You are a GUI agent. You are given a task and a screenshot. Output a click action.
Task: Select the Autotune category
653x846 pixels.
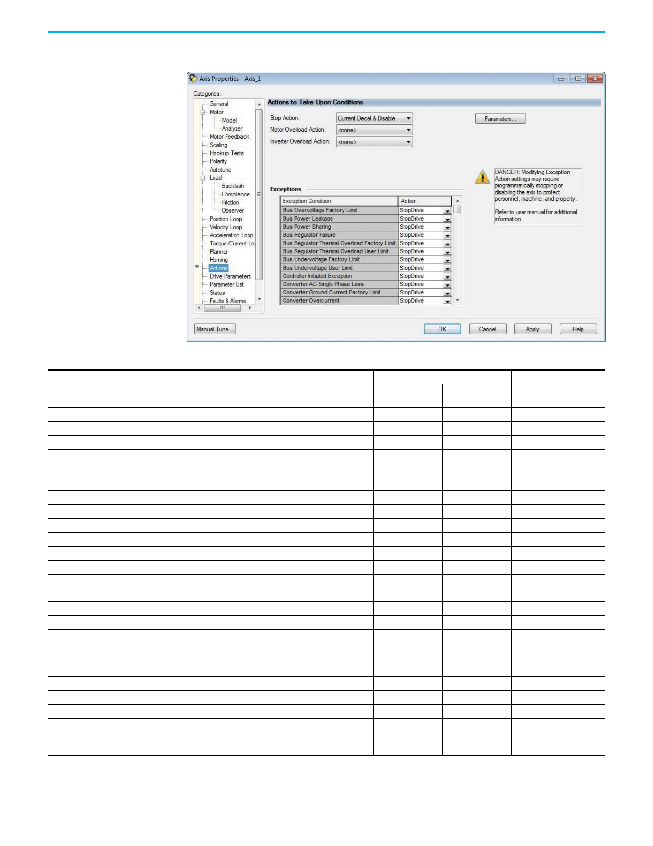tap(220, 170)
